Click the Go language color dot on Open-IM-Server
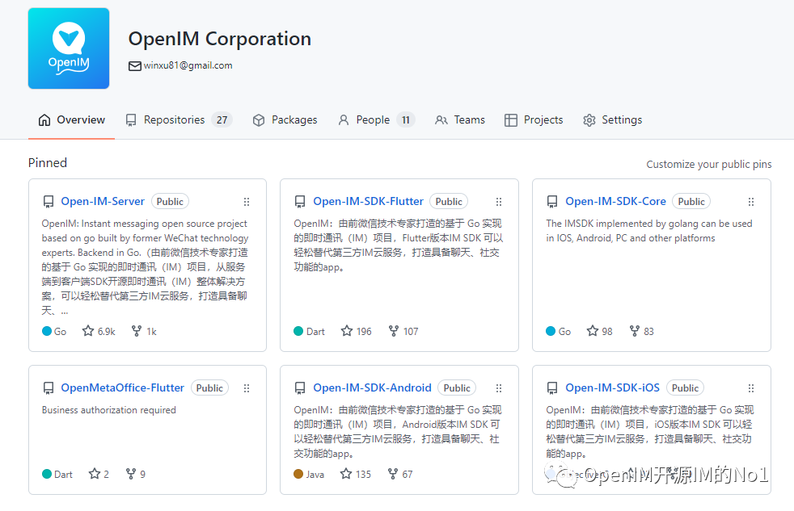Image resolution: width=794 pixels, height=511 pixels. point(45,330)
